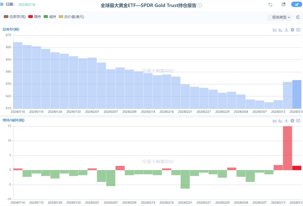Switch 总库存 chart to bar view
Image resolution: width=303 pixels, height=206 pixels.
pyautogui.click(x=281, y=30)
